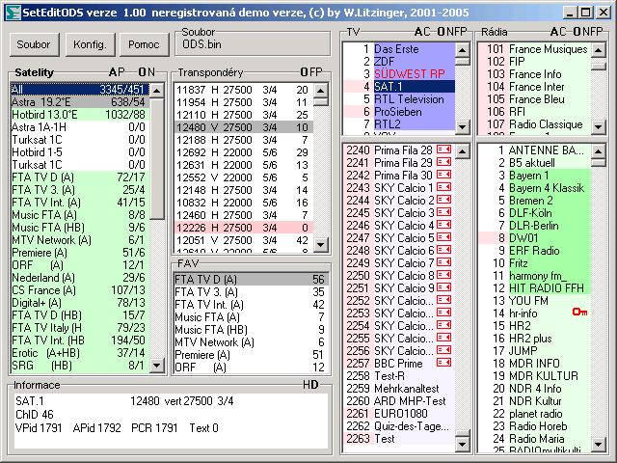Image resolution: width=617 pixels, height=463 pixels.
Task: Click encryption icon beside SKY Calcio 5
Action: point(443,237)
